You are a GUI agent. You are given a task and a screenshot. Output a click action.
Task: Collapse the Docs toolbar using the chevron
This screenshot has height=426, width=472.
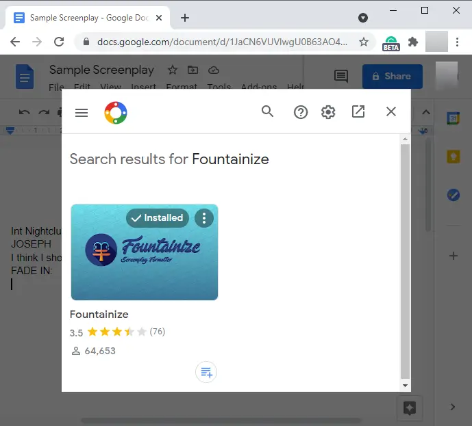point(425,112)
